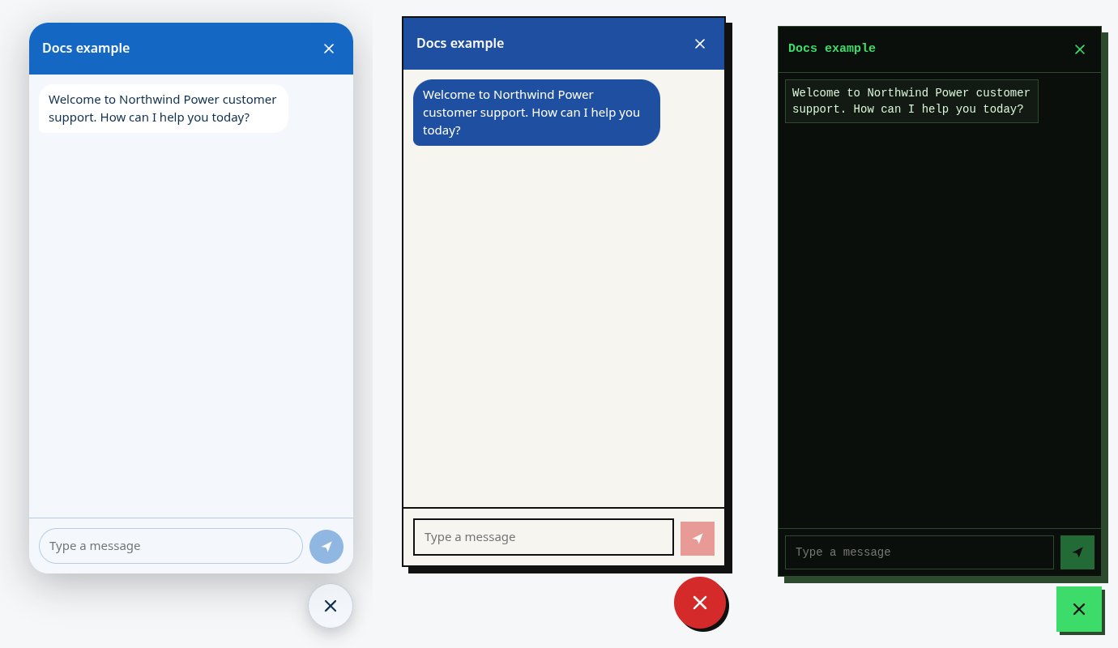This screenshot has height=648, width=1118.
Task: Click the green square launcher X button
Action: coord(1079,609)
